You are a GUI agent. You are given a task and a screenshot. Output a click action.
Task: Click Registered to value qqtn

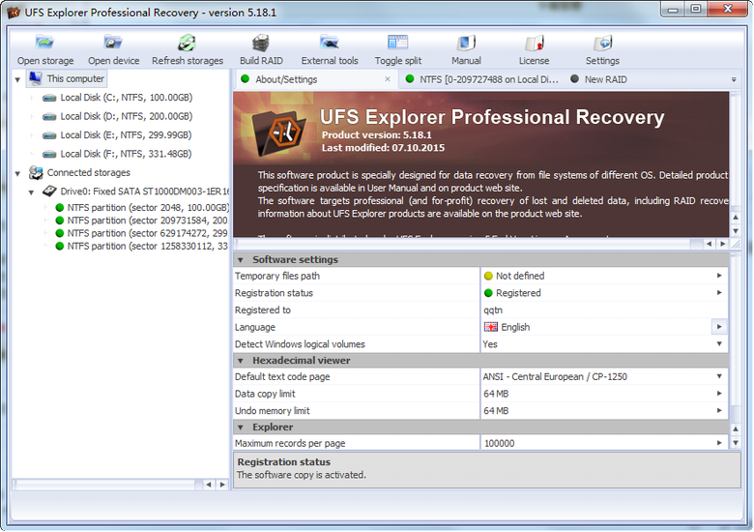[493, 310]
